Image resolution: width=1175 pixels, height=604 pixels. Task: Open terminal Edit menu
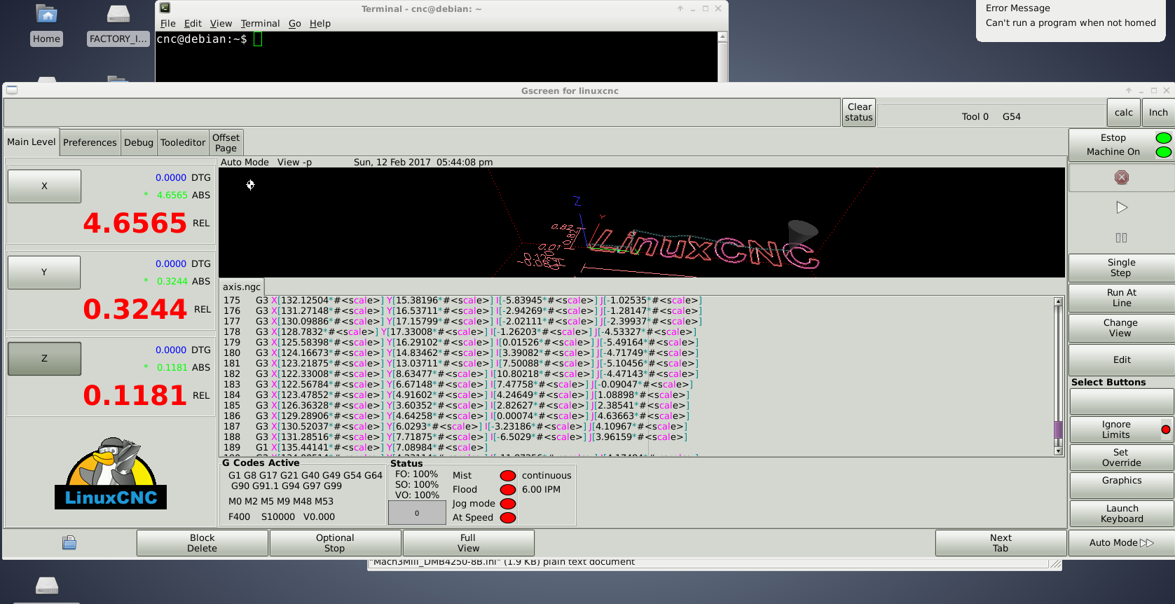tap(193, 23)
